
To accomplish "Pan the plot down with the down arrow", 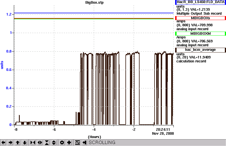I will point(25,143).
